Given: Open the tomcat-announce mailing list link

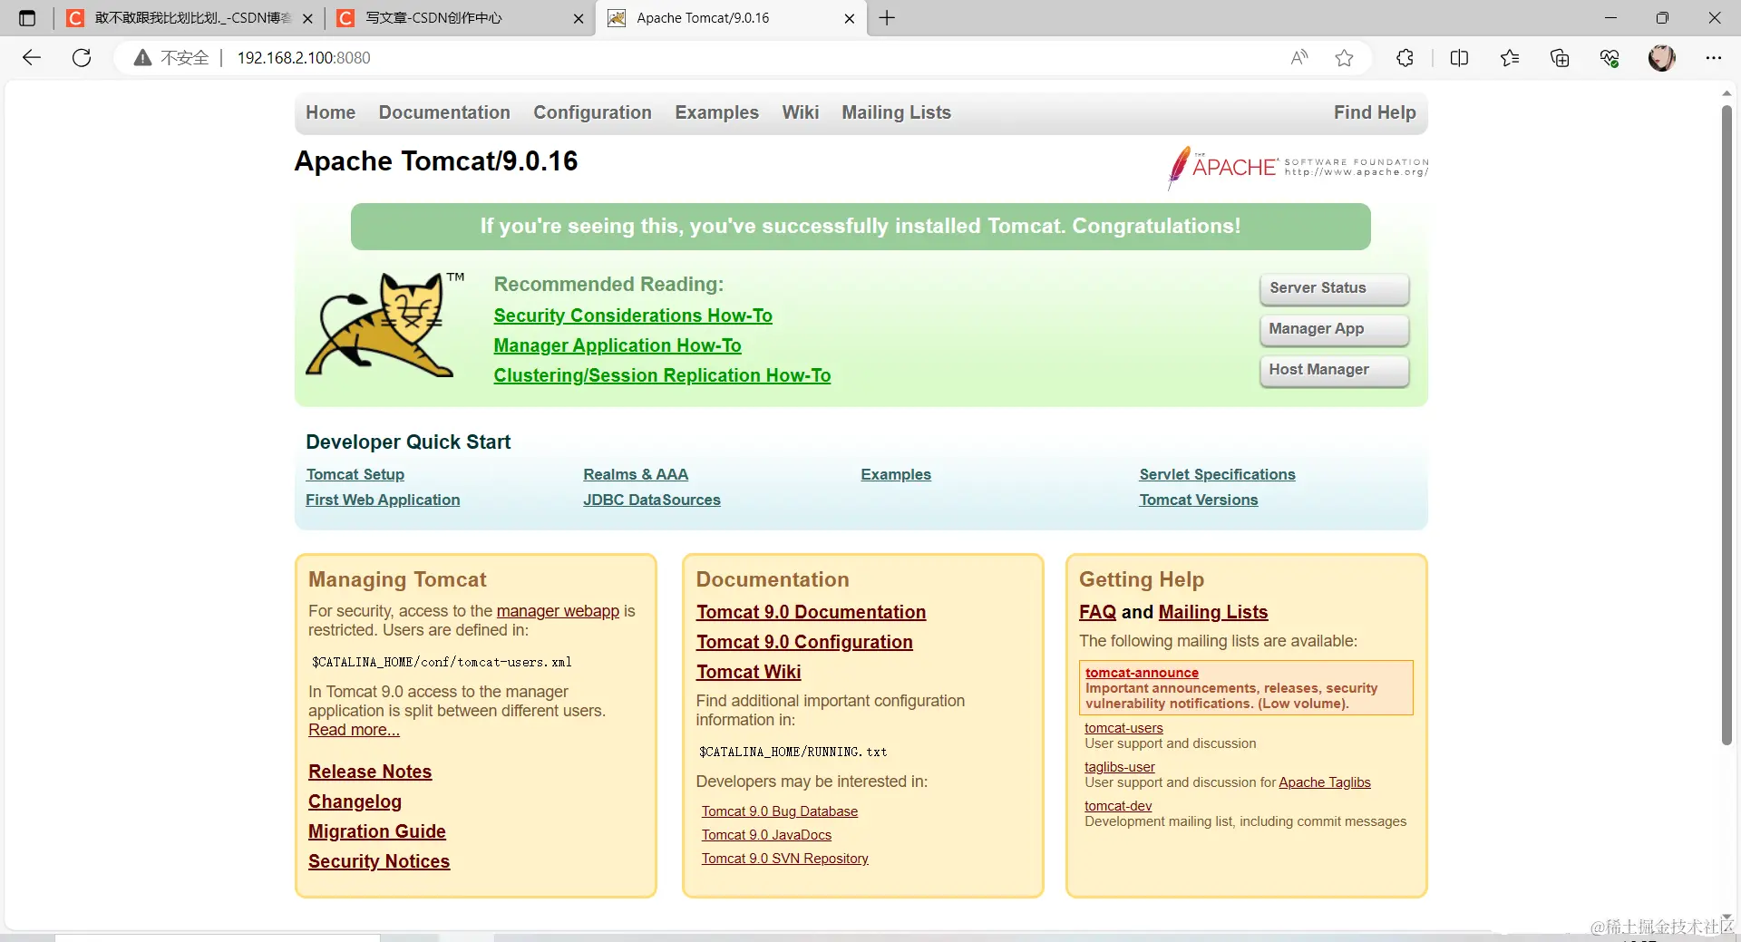Looking at the screenshot, I should [x=1142, y=673].
